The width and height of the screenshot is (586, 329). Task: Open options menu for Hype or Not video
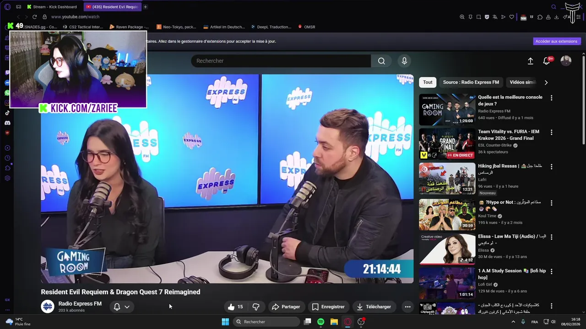[x=551, y=203]
